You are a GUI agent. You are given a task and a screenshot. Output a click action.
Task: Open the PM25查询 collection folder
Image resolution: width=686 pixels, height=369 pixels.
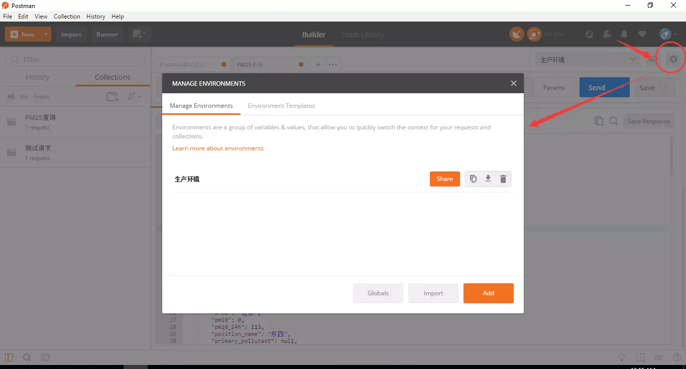[x=75, y=122]
